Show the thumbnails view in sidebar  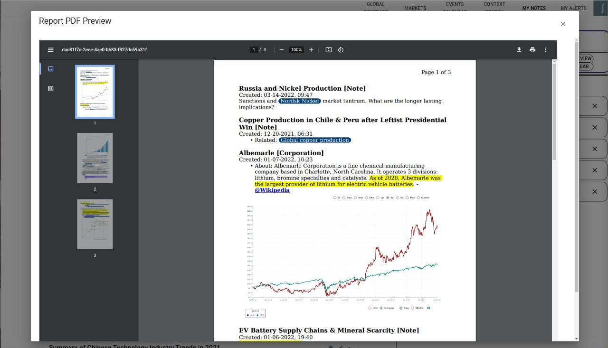click(x=51, y=69)
